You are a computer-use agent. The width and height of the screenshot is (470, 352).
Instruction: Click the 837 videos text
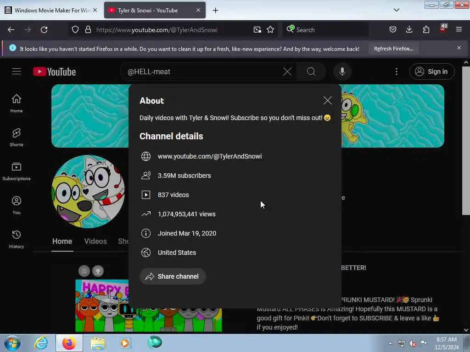point(173,195)
